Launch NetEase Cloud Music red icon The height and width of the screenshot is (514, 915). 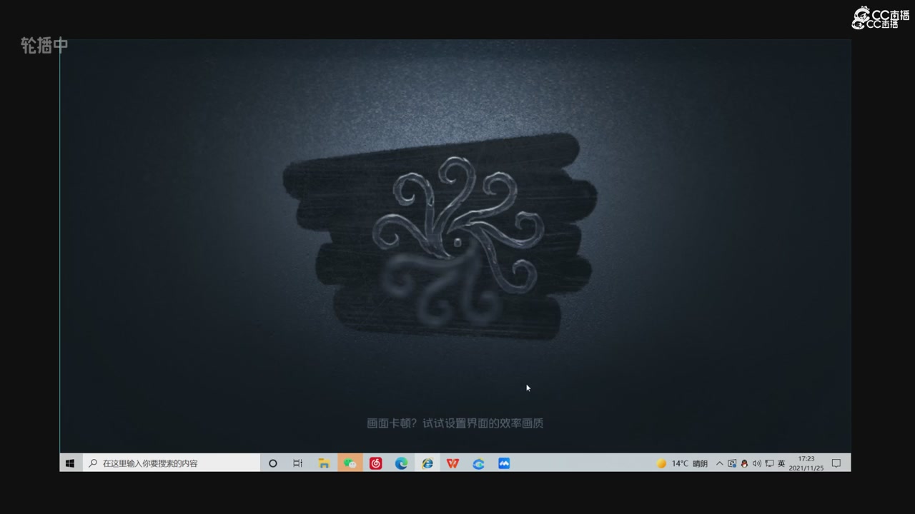(x=375, y=463)
